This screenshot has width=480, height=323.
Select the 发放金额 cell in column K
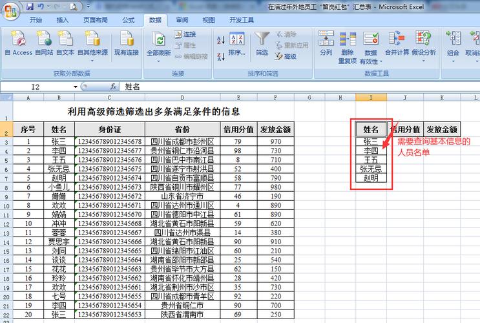pyautogui.click(x=442, y=129)
